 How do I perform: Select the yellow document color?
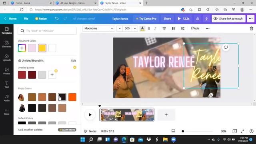coord(42,48)
